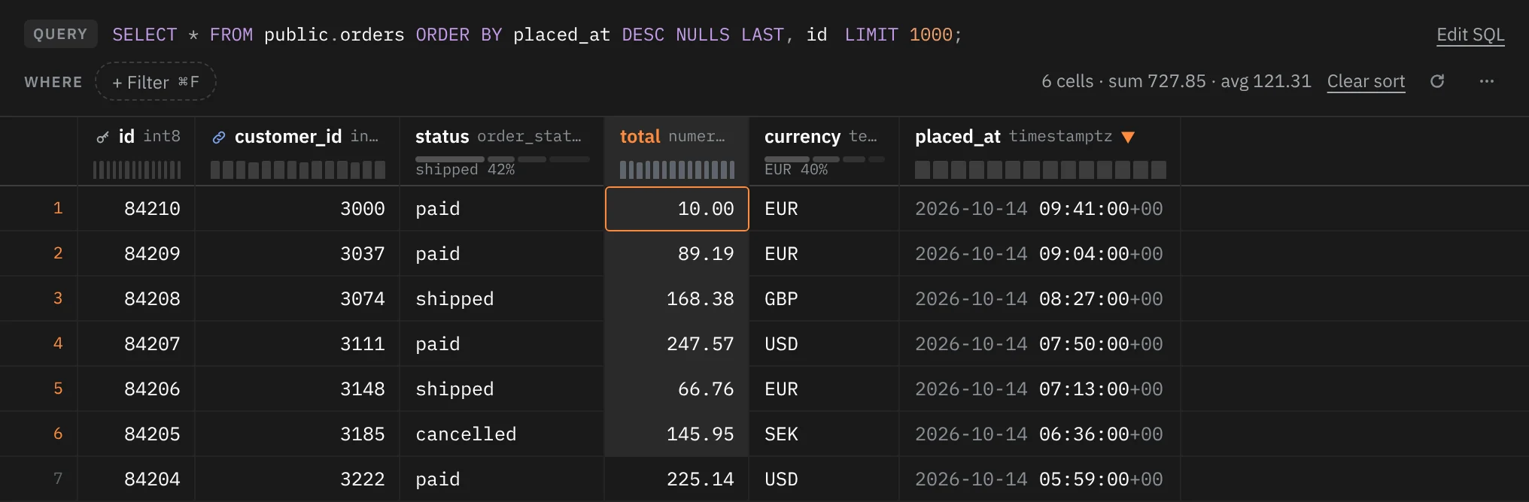
Task: Click the GBP currency cell
Action: point(824,298)
